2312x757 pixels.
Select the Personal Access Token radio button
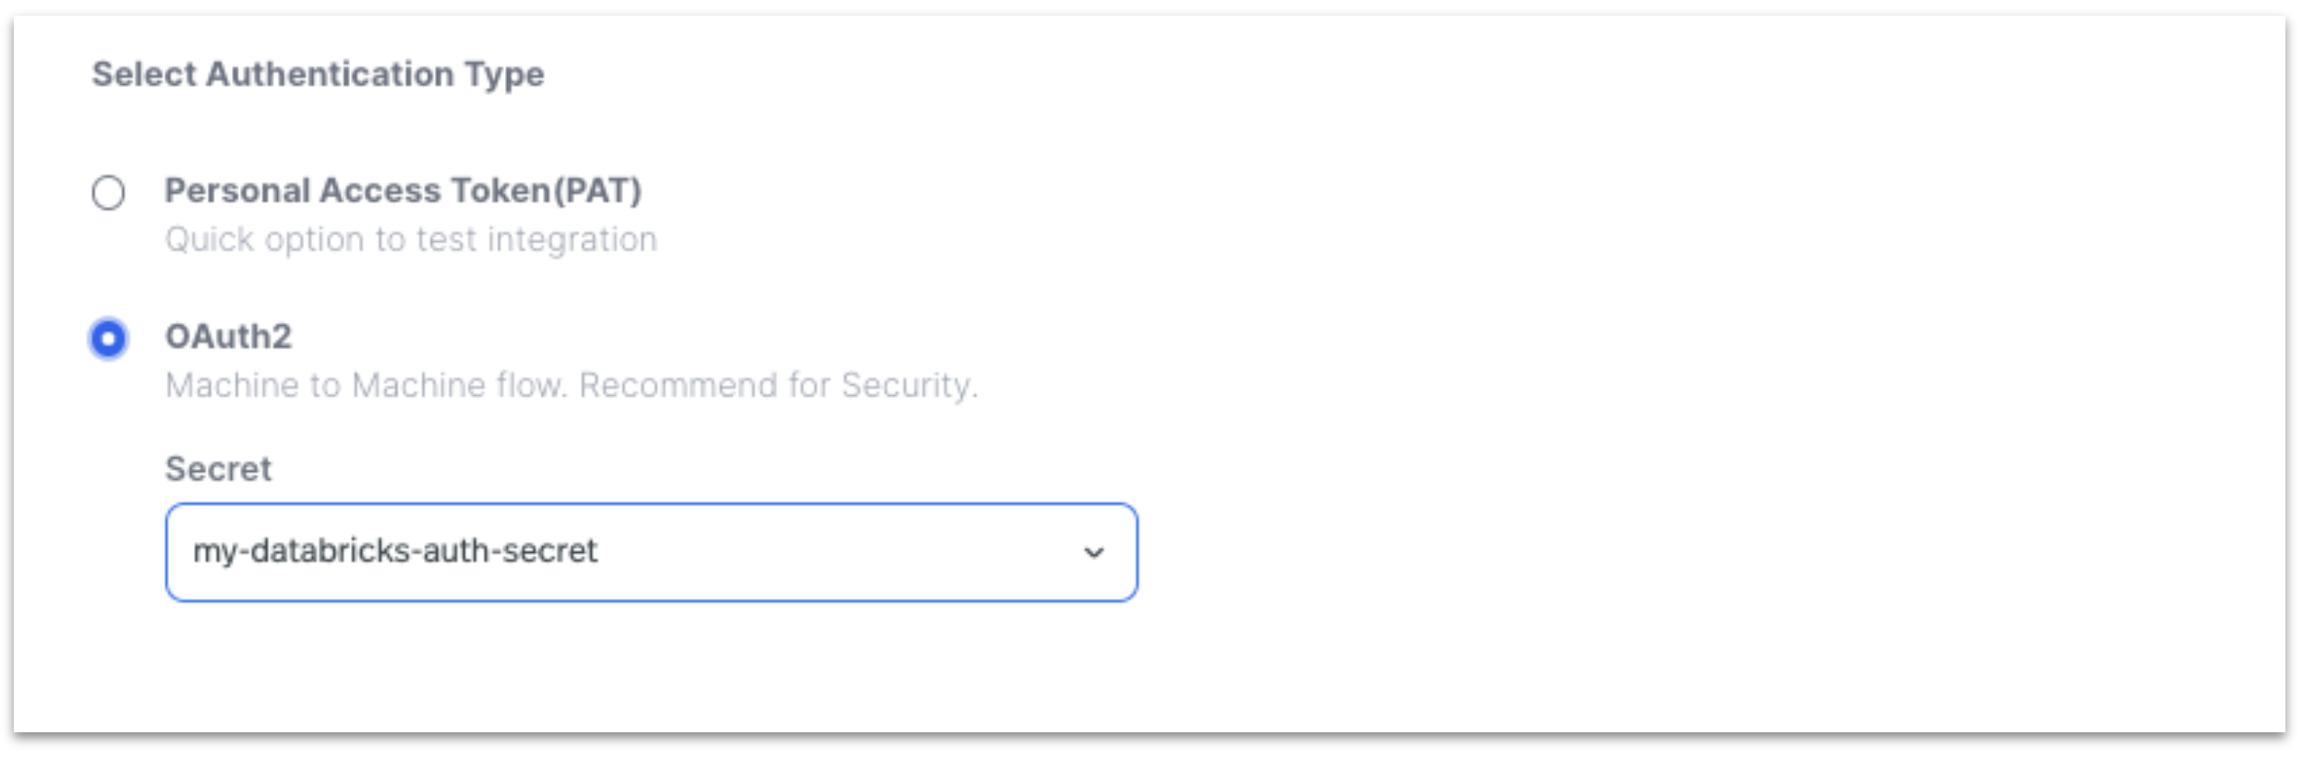(108, 193)
